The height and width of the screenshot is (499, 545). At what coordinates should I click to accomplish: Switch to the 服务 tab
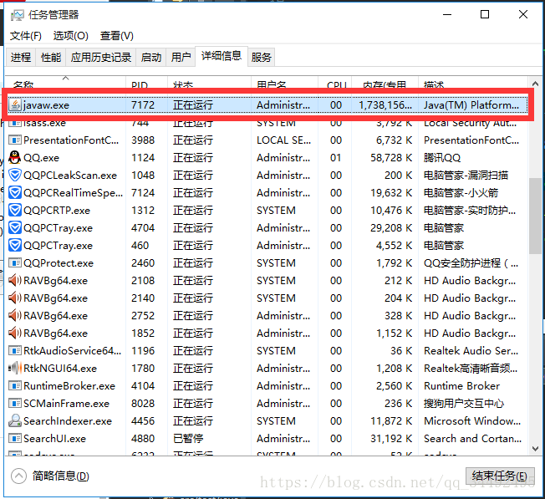tap(261, 57)
